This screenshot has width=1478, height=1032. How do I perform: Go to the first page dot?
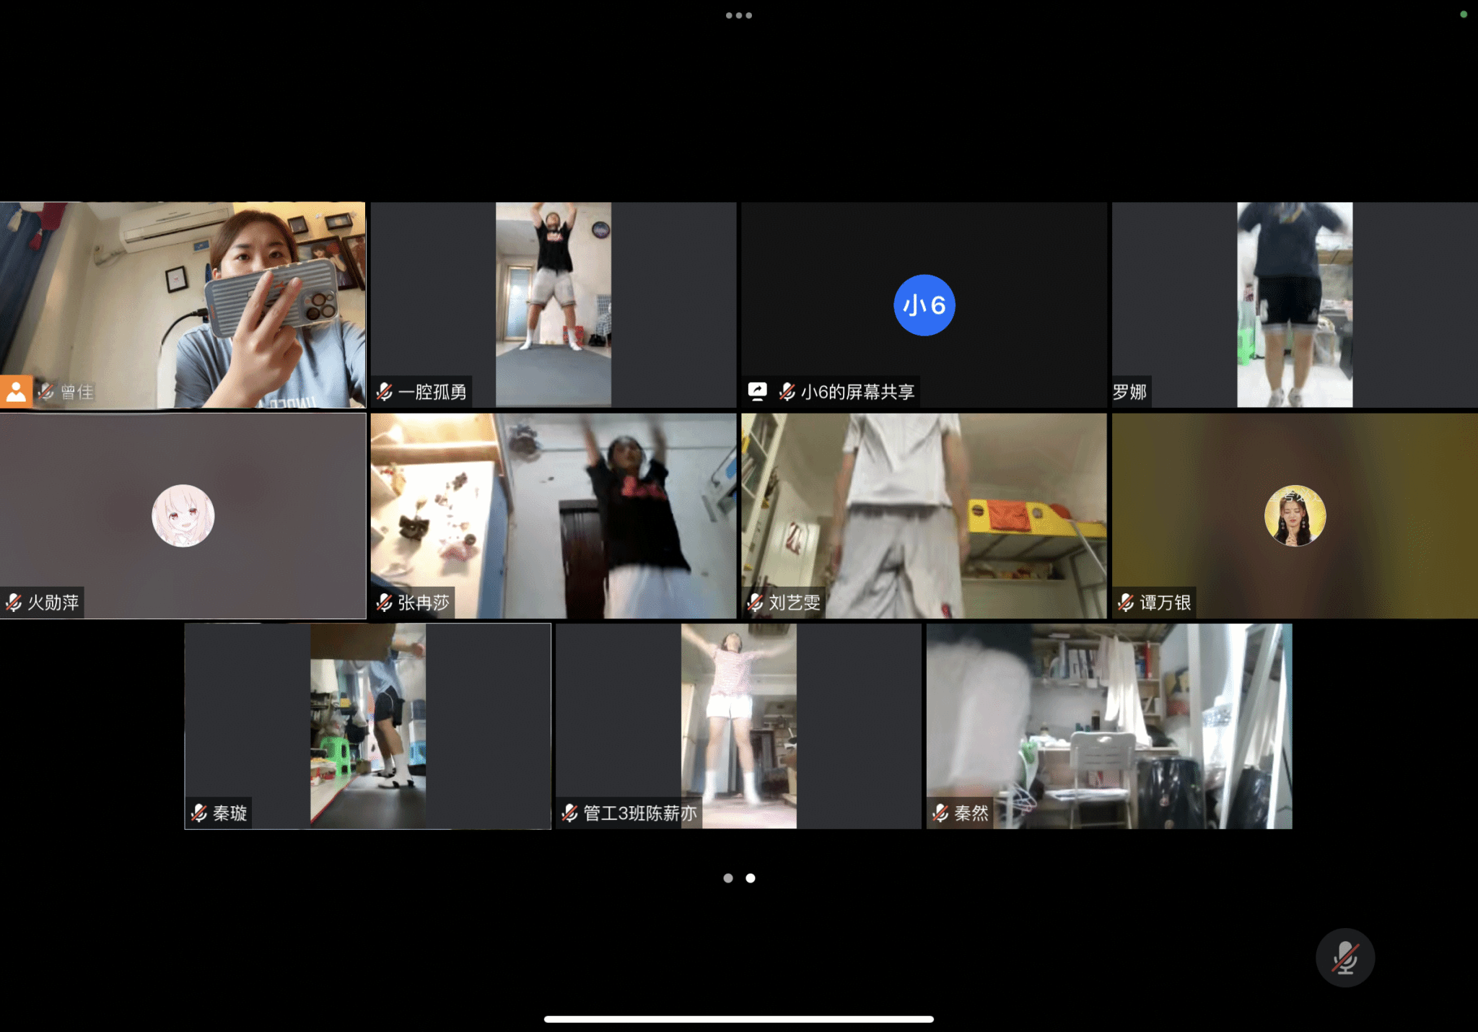pyautogui.click(x=728, y=878)
